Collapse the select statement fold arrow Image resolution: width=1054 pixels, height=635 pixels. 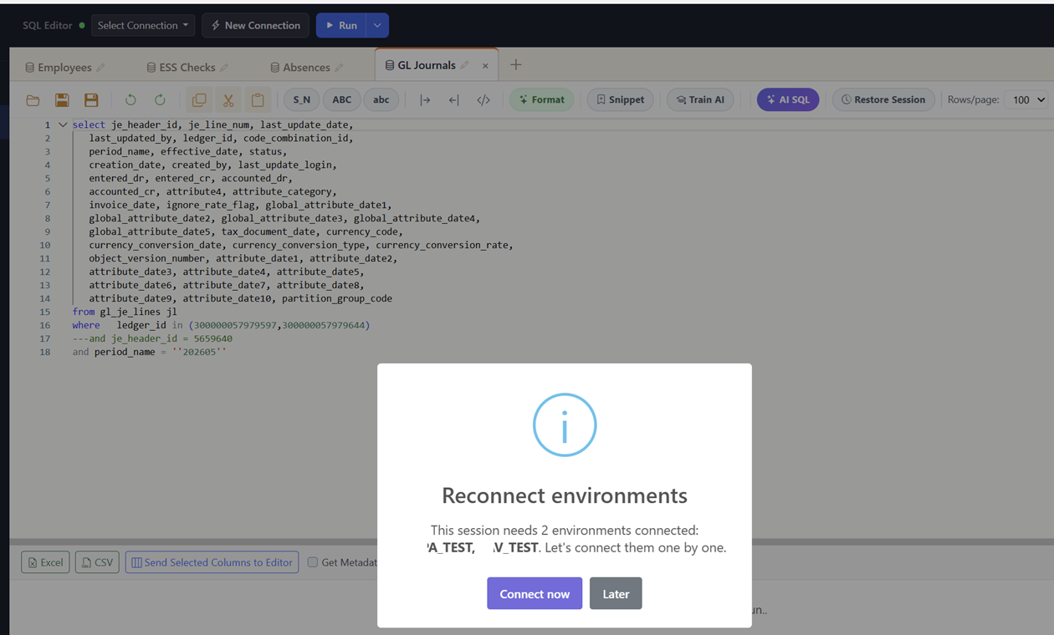[x=63, y=124]
